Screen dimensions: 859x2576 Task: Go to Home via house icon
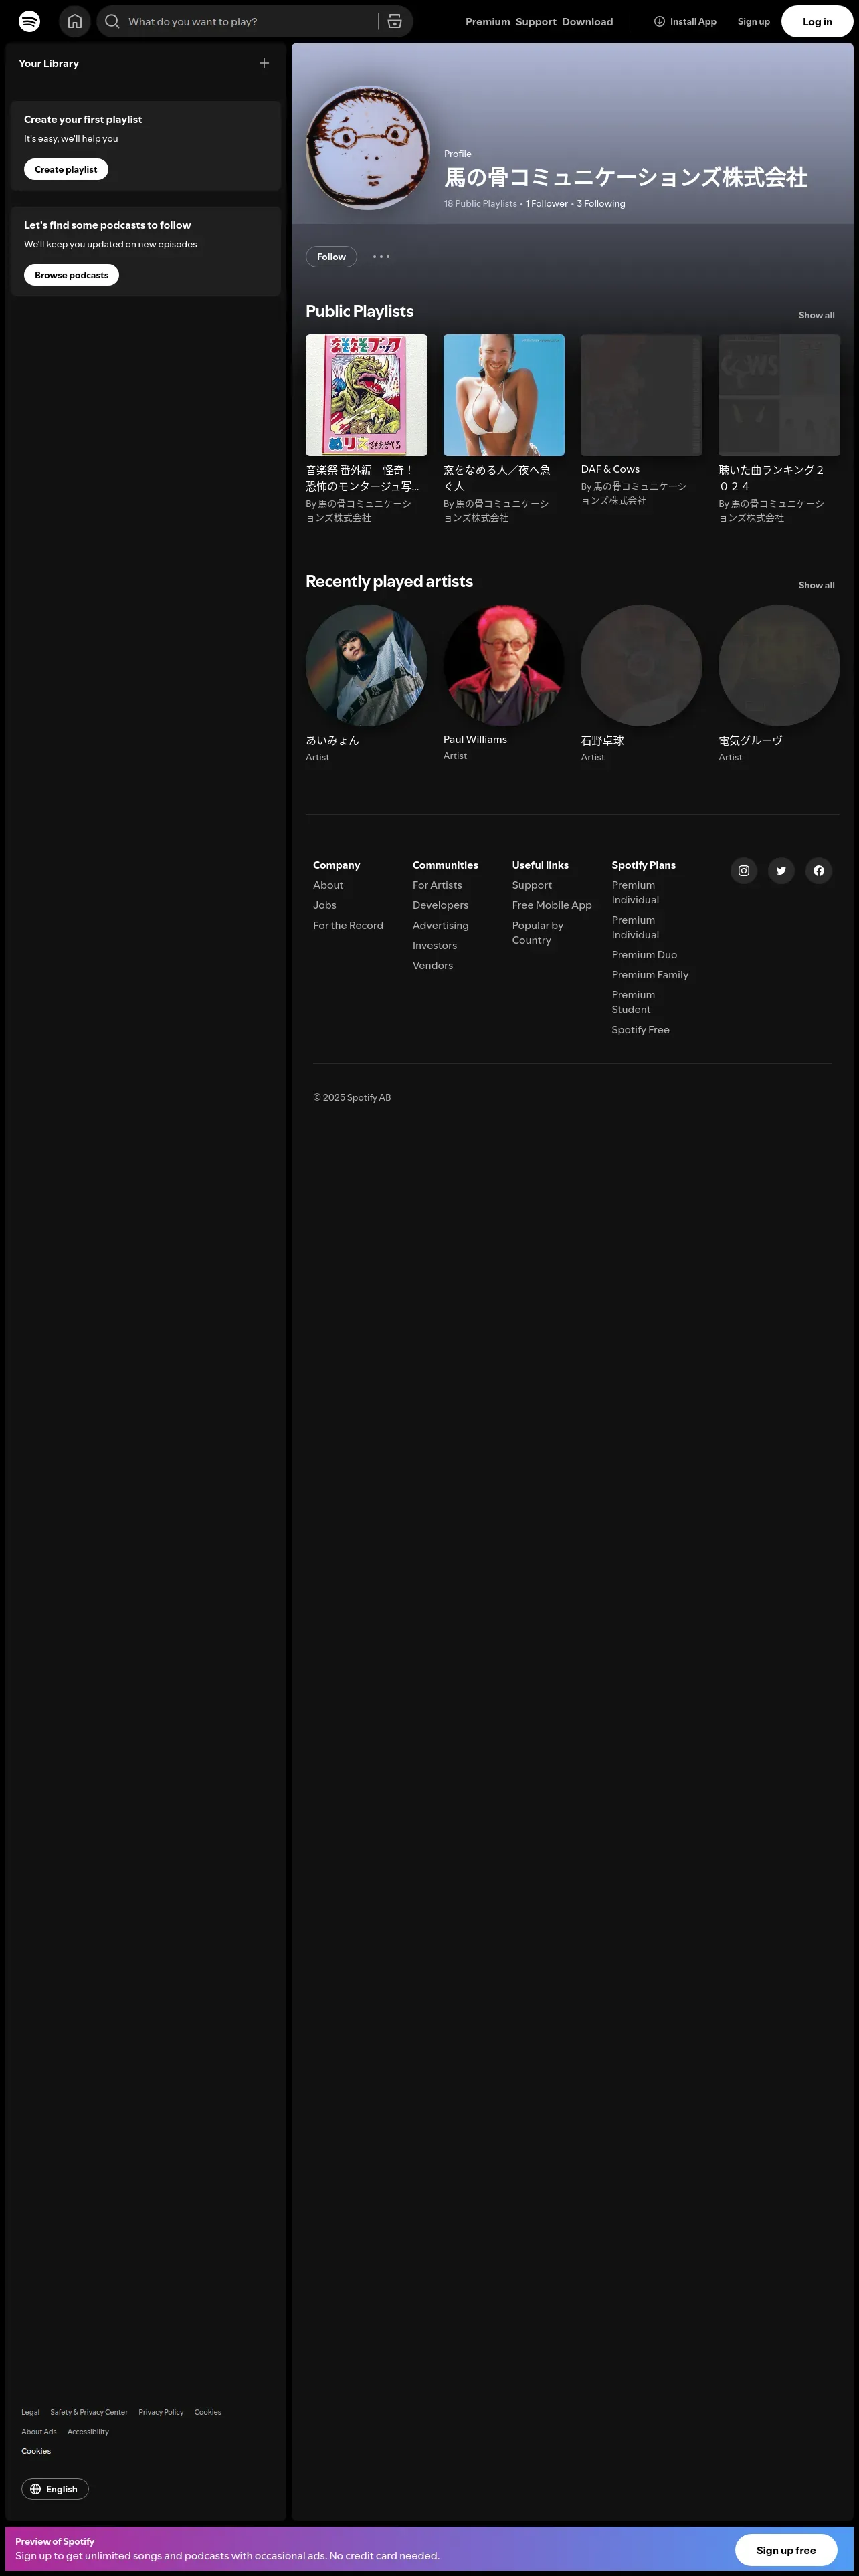pyautogui.click(x=75, y=21)
